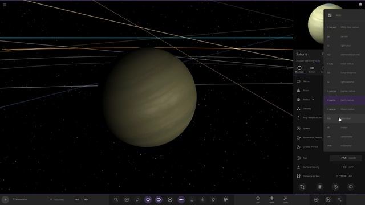This screenshot has width=365, height=205.
Task: Delete Saturn with the trash button
Action: coord(320,187)
